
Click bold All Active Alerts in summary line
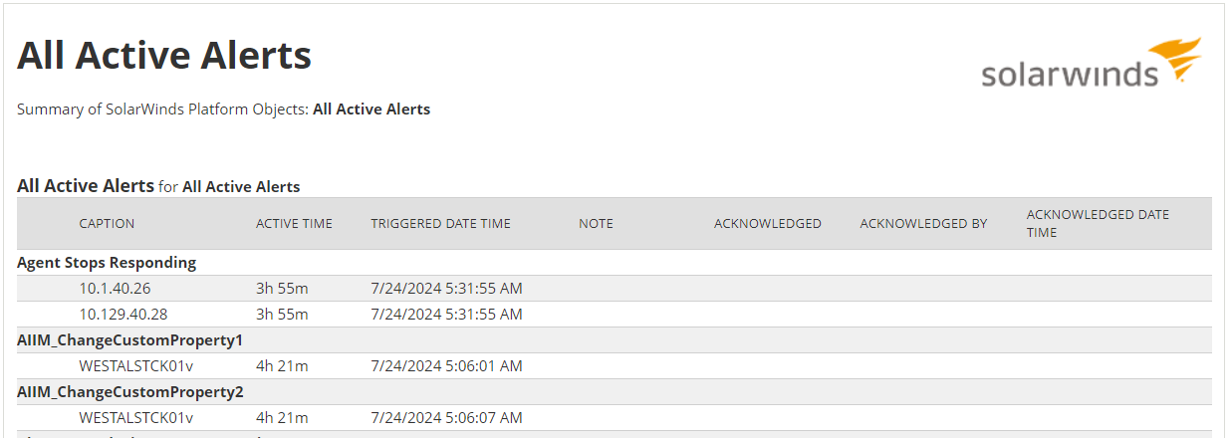(371, 109)
